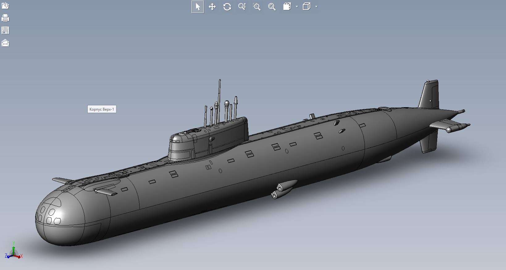Viewport: 506px width, 270px height.
Task: Expand the display style dropdown arrow
Action: coord(316,6)
